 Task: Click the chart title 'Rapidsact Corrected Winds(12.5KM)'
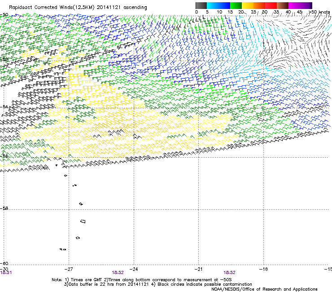pyautogui.click(x=52, y=7)
